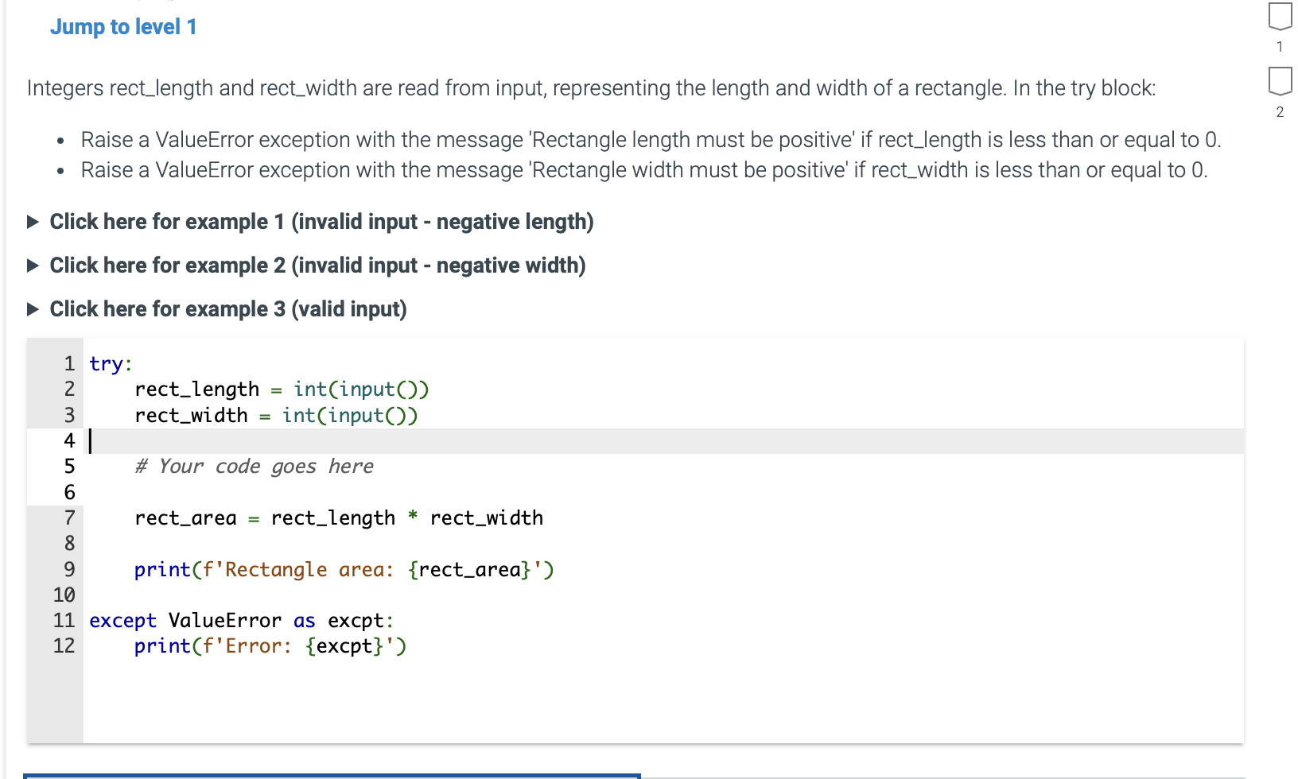The width and height of the screenshot is (1298, 779).
Task: Place cursor on the Your code goes here comment
Action: 254,467
